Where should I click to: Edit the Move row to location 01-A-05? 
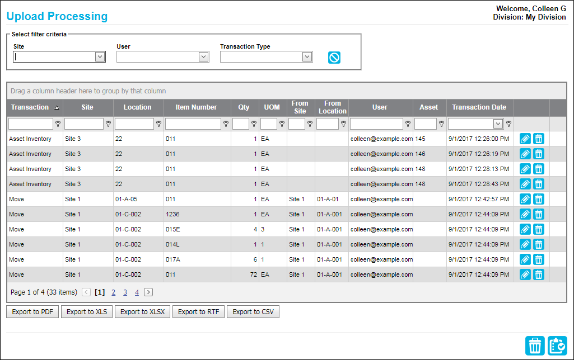(x=525, y=199)
